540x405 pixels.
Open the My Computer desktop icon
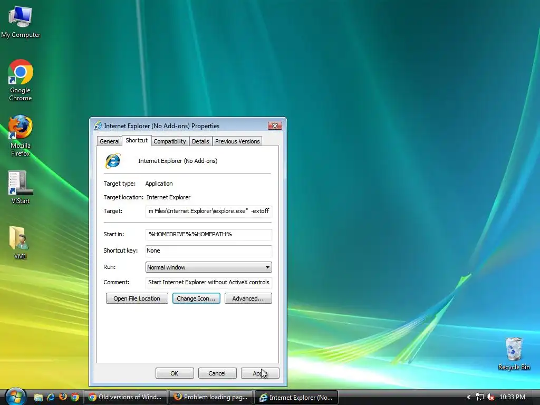21,22
